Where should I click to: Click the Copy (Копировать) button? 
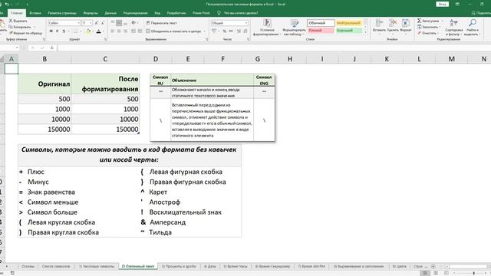point(20,27)
